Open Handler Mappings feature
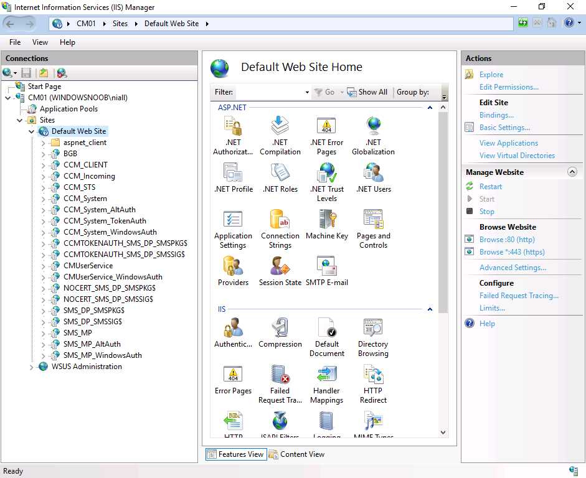The width and height of the screenshot is (586, 478). click(x=327, y=384)
